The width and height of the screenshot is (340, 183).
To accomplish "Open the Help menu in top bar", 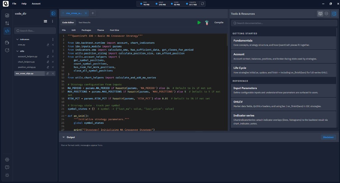I will pyautogui.click(x=24, y=4).
